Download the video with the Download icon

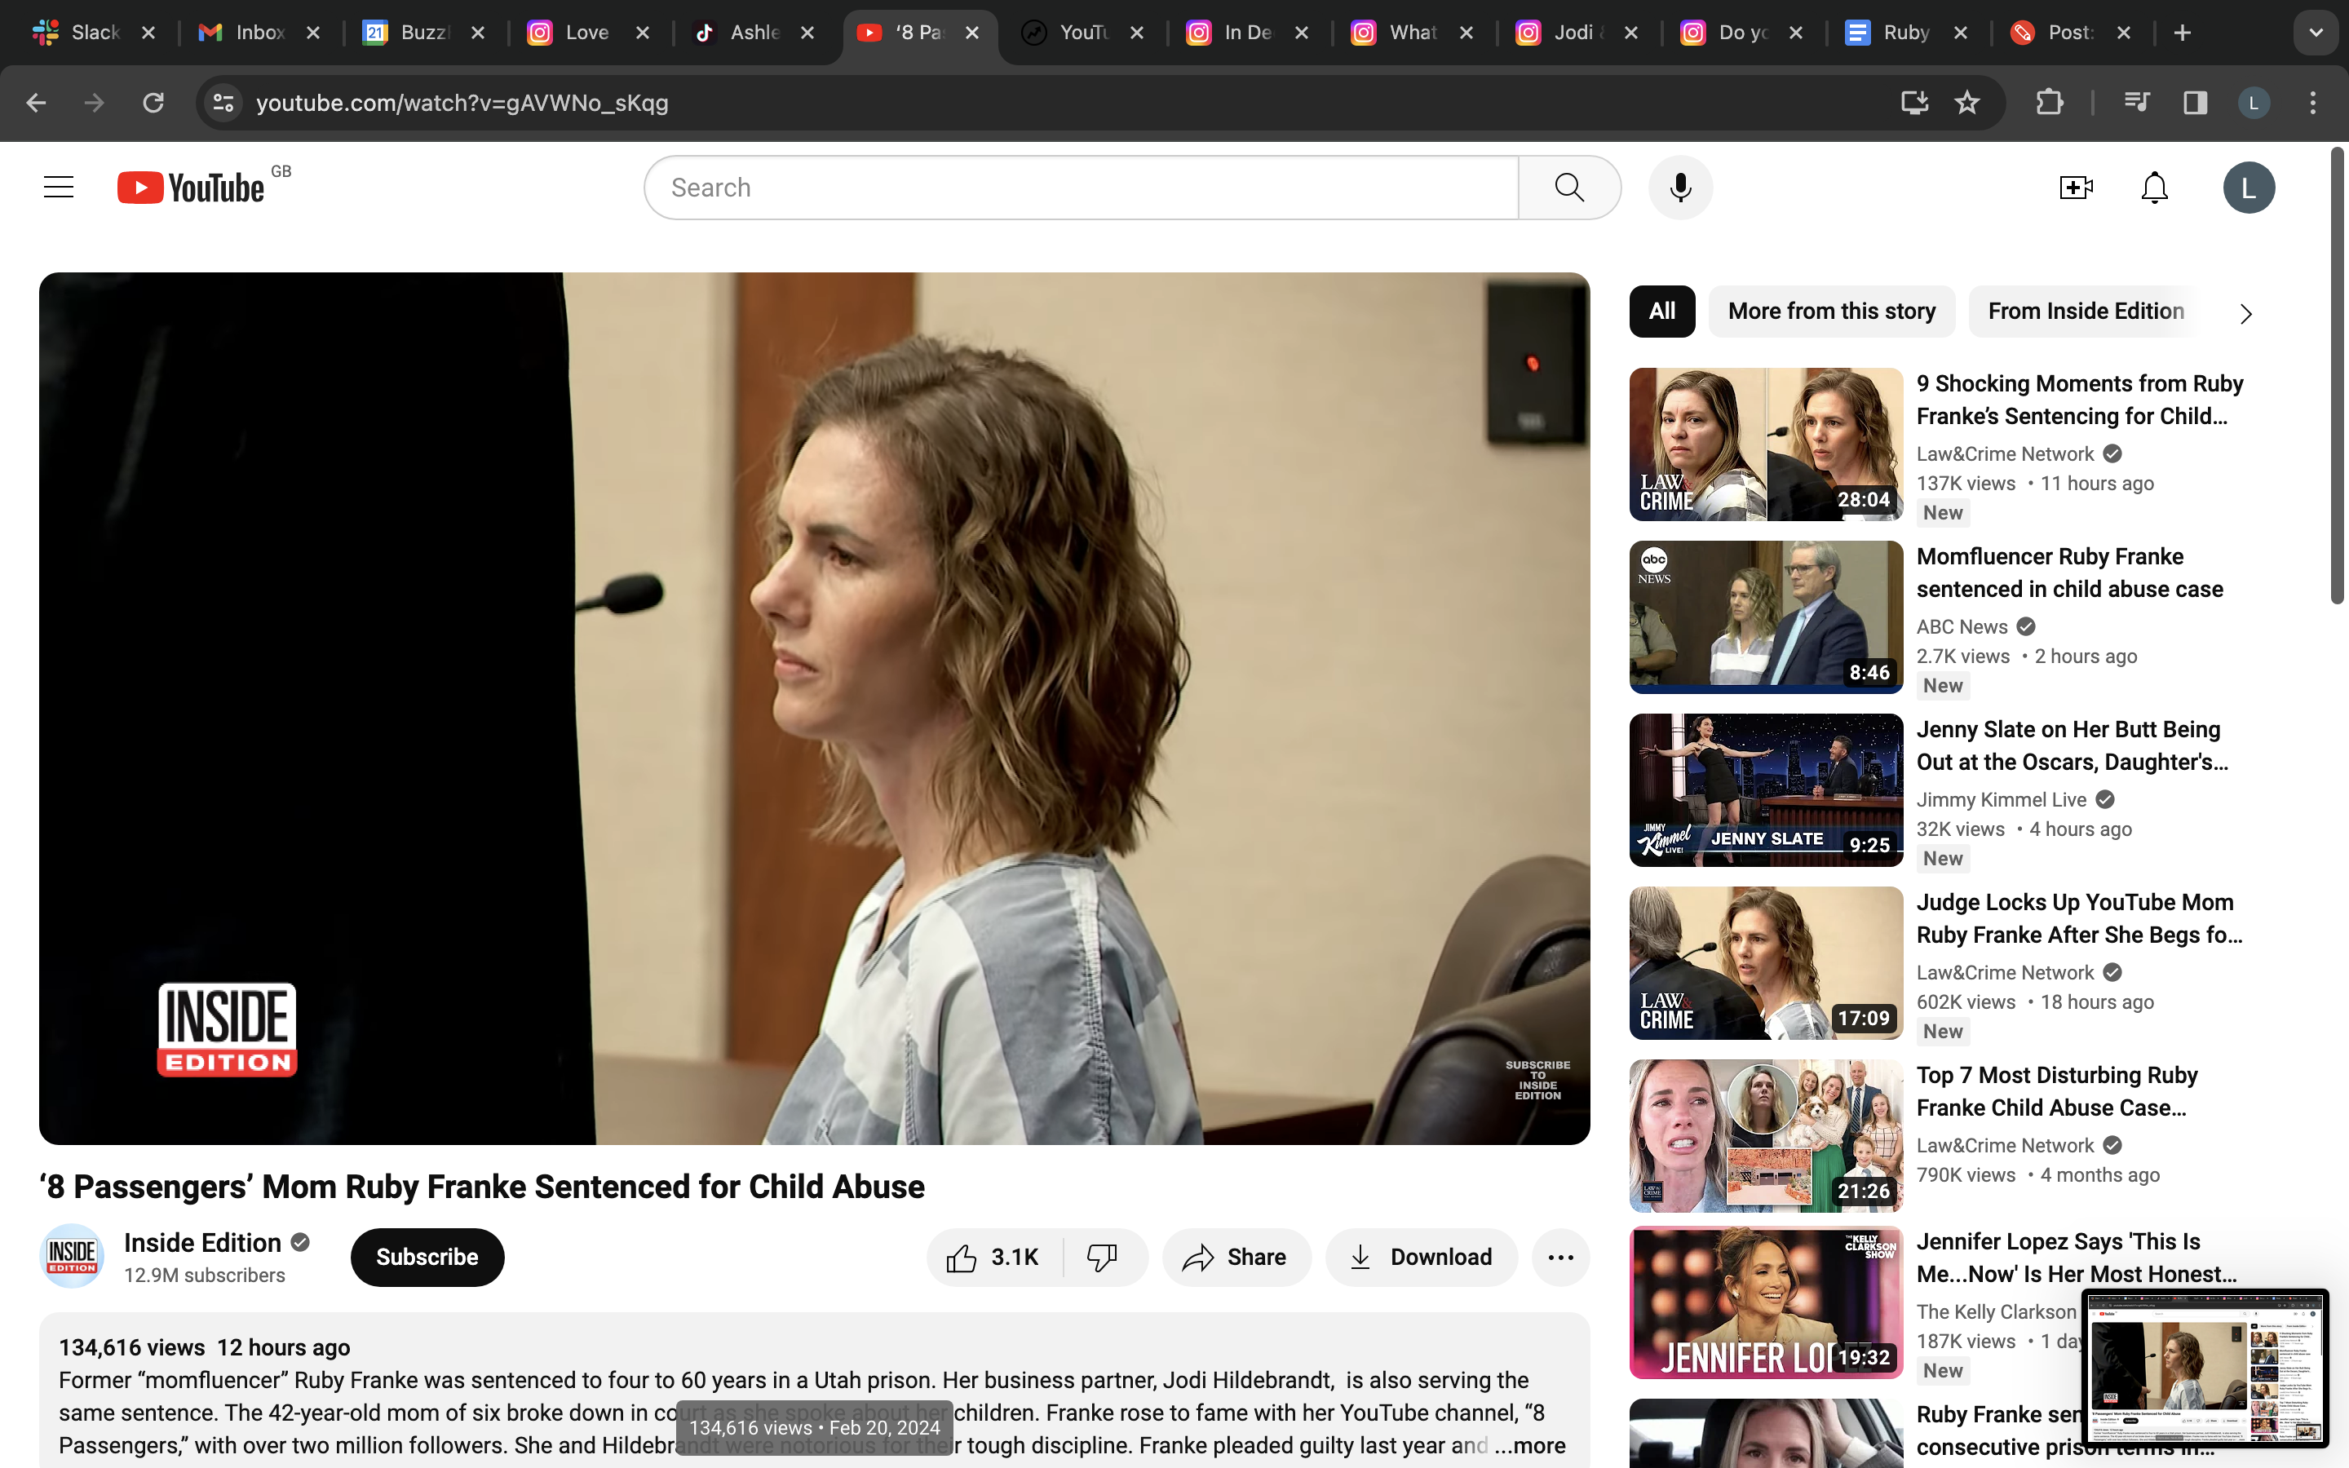click(x=1420, y=1256)
